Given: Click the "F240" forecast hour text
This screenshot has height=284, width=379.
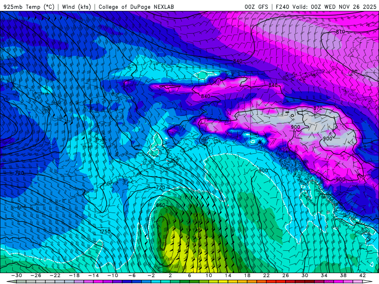Looking at the screenshot, I should coord(282,7).
